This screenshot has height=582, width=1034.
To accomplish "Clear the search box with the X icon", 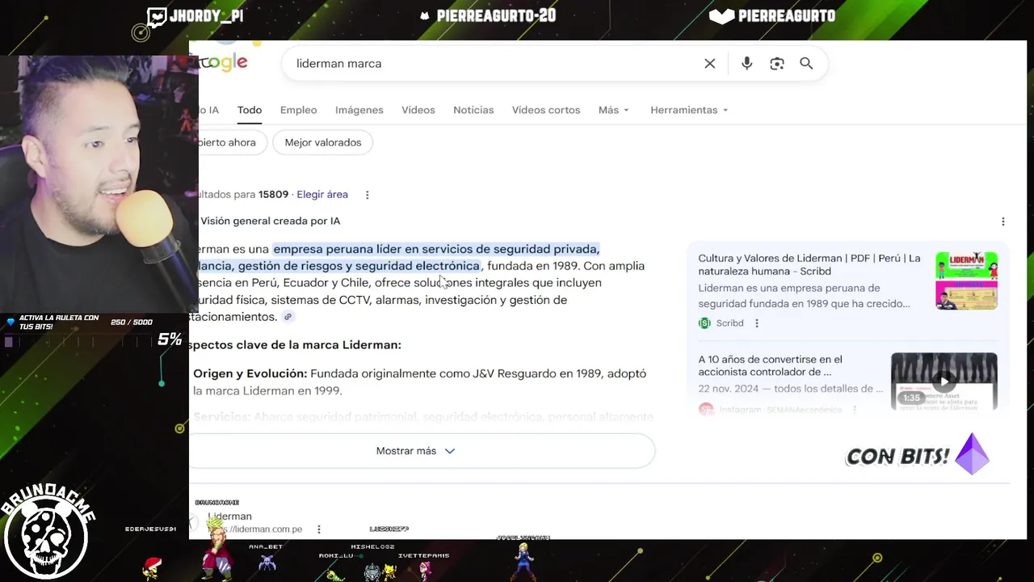I will point(709,63).
